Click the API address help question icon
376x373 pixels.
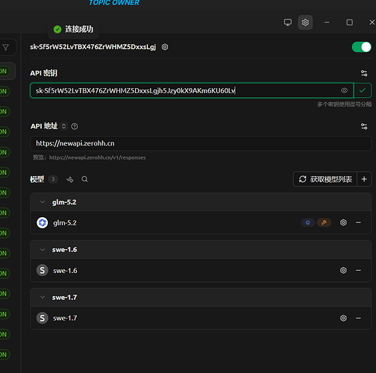click(75, 126)
